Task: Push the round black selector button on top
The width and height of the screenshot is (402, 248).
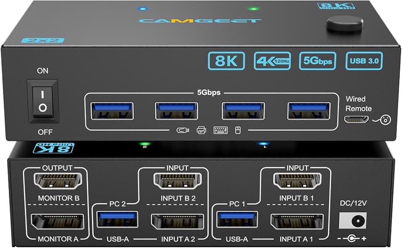Action: click(x=345, y=23)
